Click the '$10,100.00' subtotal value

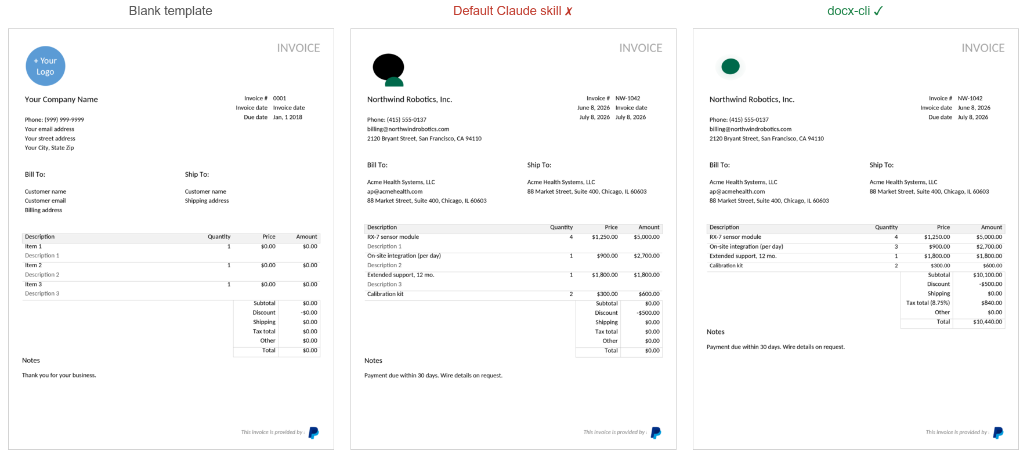tap(988, 275)
